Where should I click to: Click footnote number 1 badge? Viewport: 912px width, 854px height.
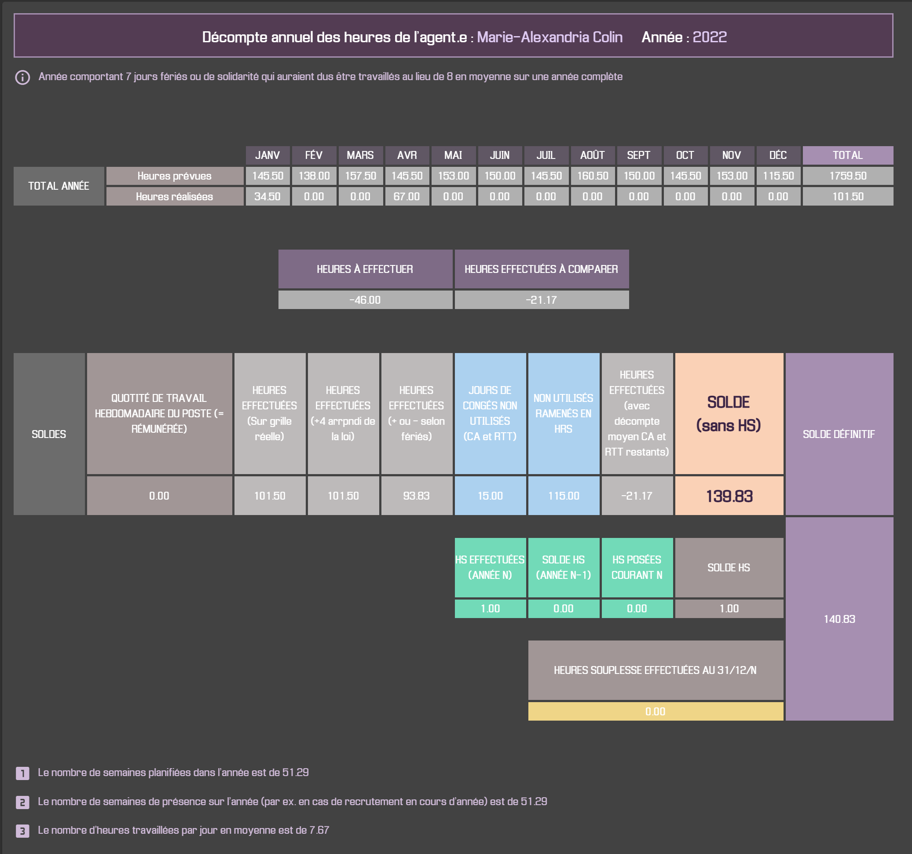[22, 773]
